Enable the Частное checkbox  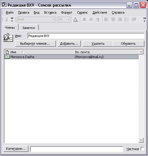(x=142, y=149)
